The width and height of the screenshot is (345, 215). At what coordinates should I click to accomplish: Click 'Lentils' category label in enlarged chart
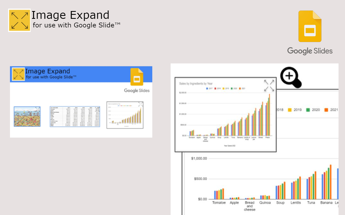(x=296, y=203)
